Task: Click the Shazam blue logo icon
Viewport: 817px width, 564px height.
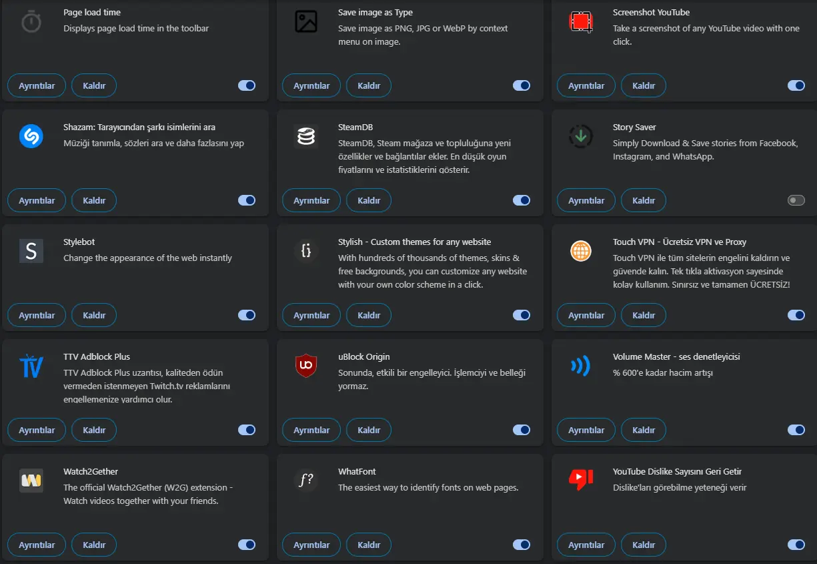Action: [31, 136]
